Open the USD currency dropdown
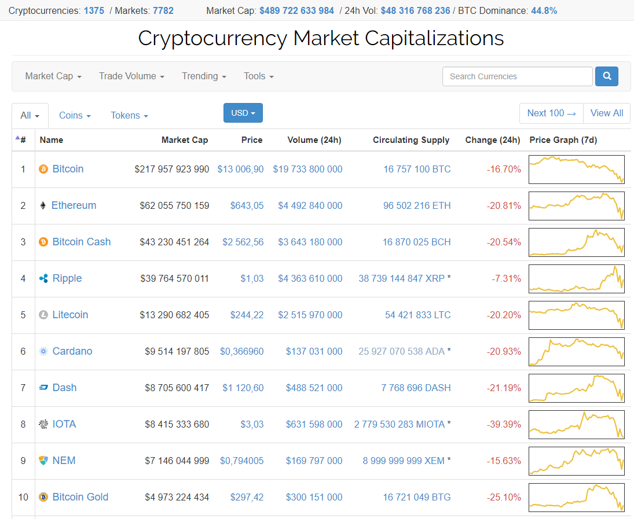Screen dimensions: 634x519 click(243, 113)
